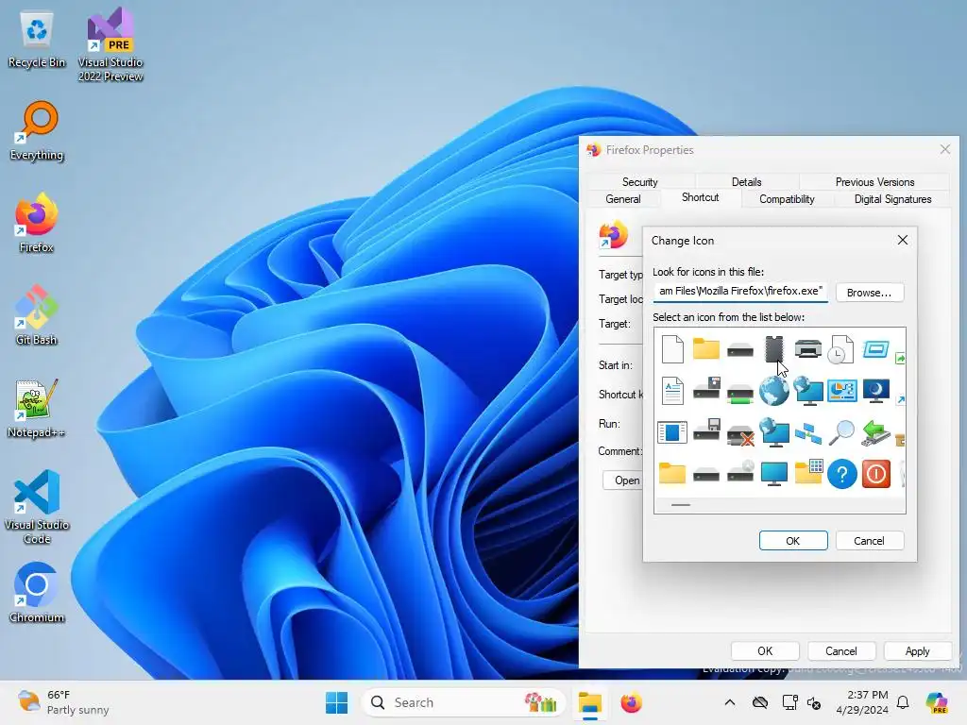Image resolution: width=967 pixels, height=725 pixels.
Task: Choose the plain blue monitor icon
Action: pyautogui.click(x=774, y=474)
